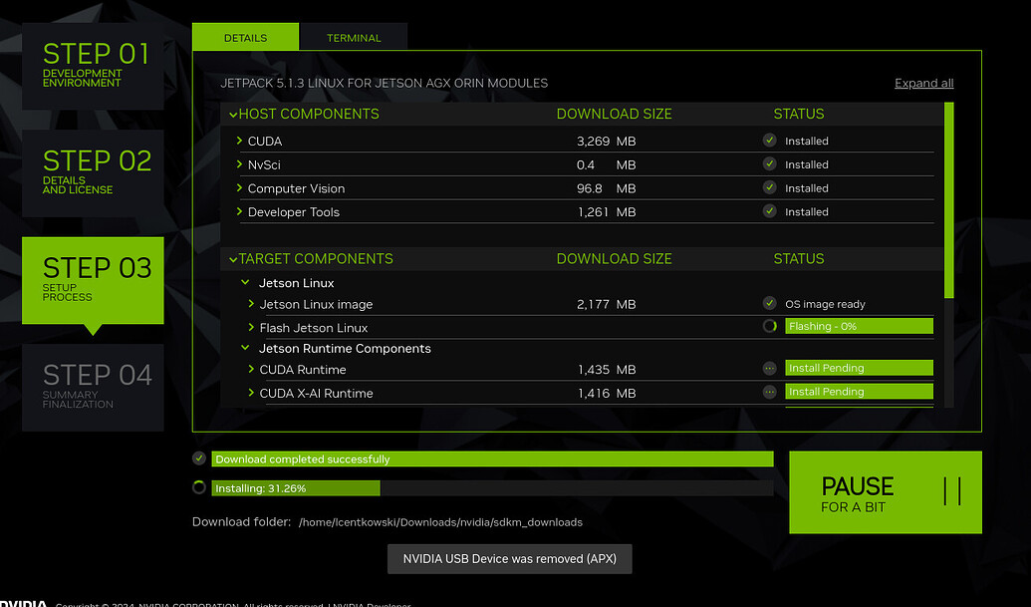Collapse the HOST COMPONENTS section
The image size is (1031, 607).
click(232, 114)
